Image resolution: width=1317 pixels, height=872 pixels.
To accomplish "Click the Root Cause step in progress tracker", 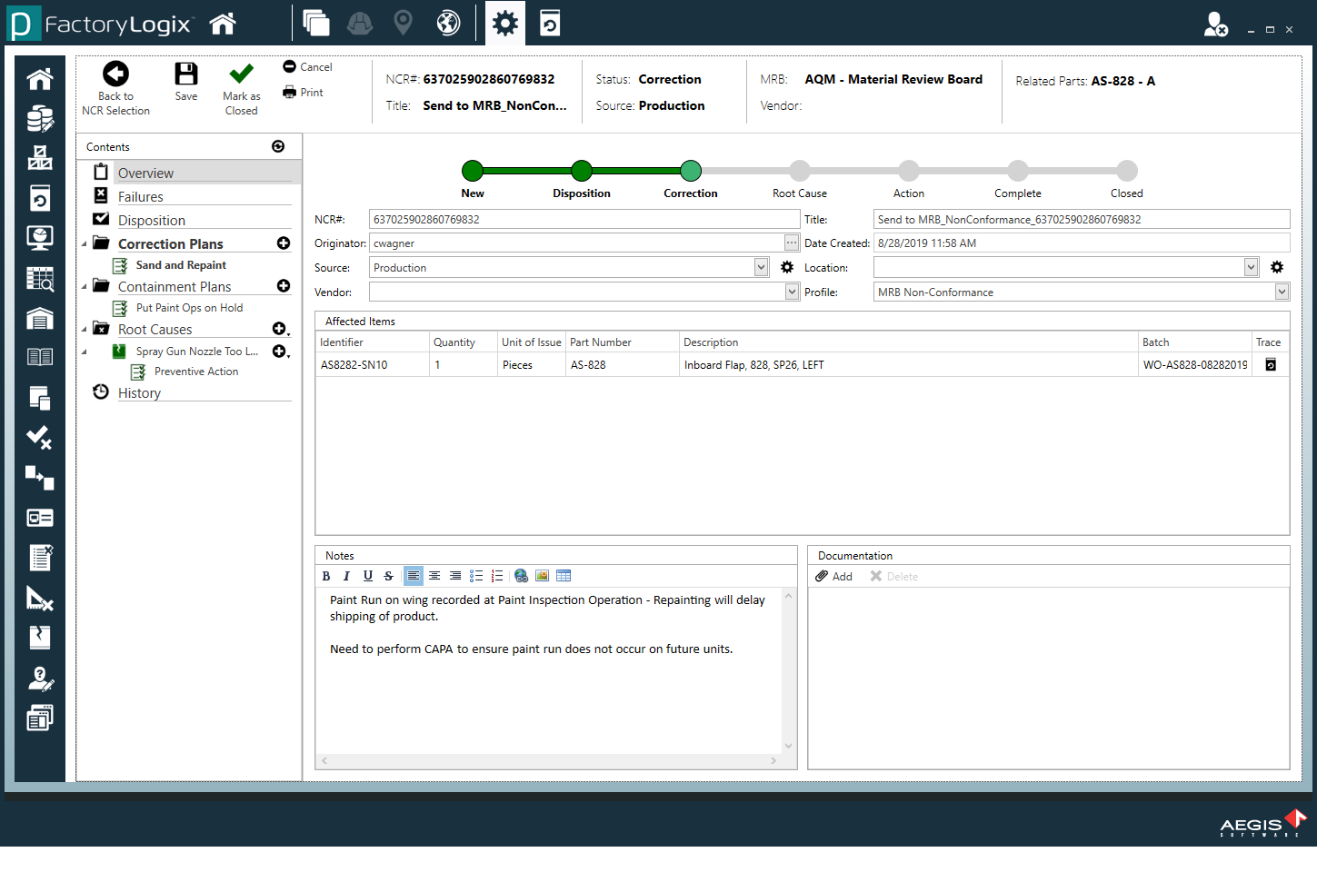I will (x=800, y=171).
